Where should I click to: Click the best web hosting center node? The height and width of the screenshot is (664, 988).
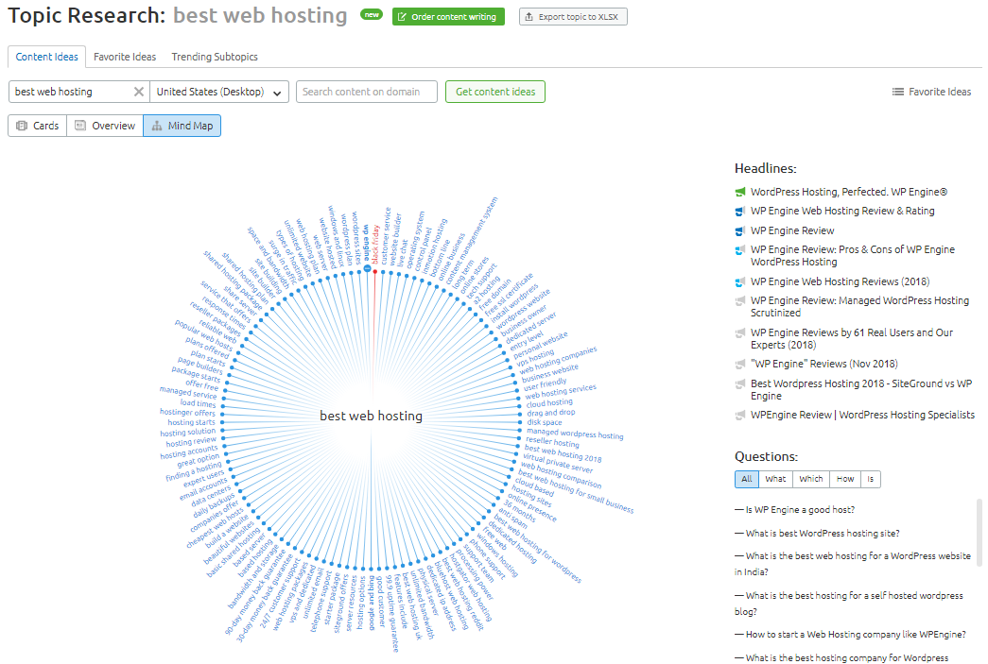click(x=372, y=416)
